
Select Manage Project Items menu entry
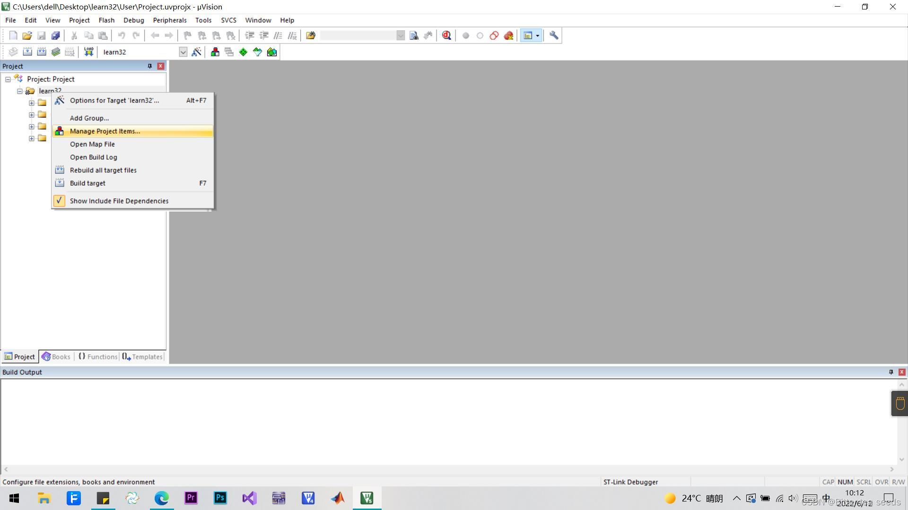(x=105, y=131)
